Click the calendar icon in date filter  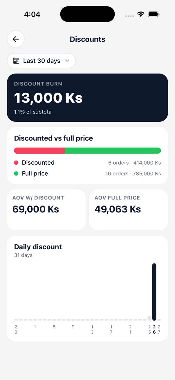click(16, 61)
